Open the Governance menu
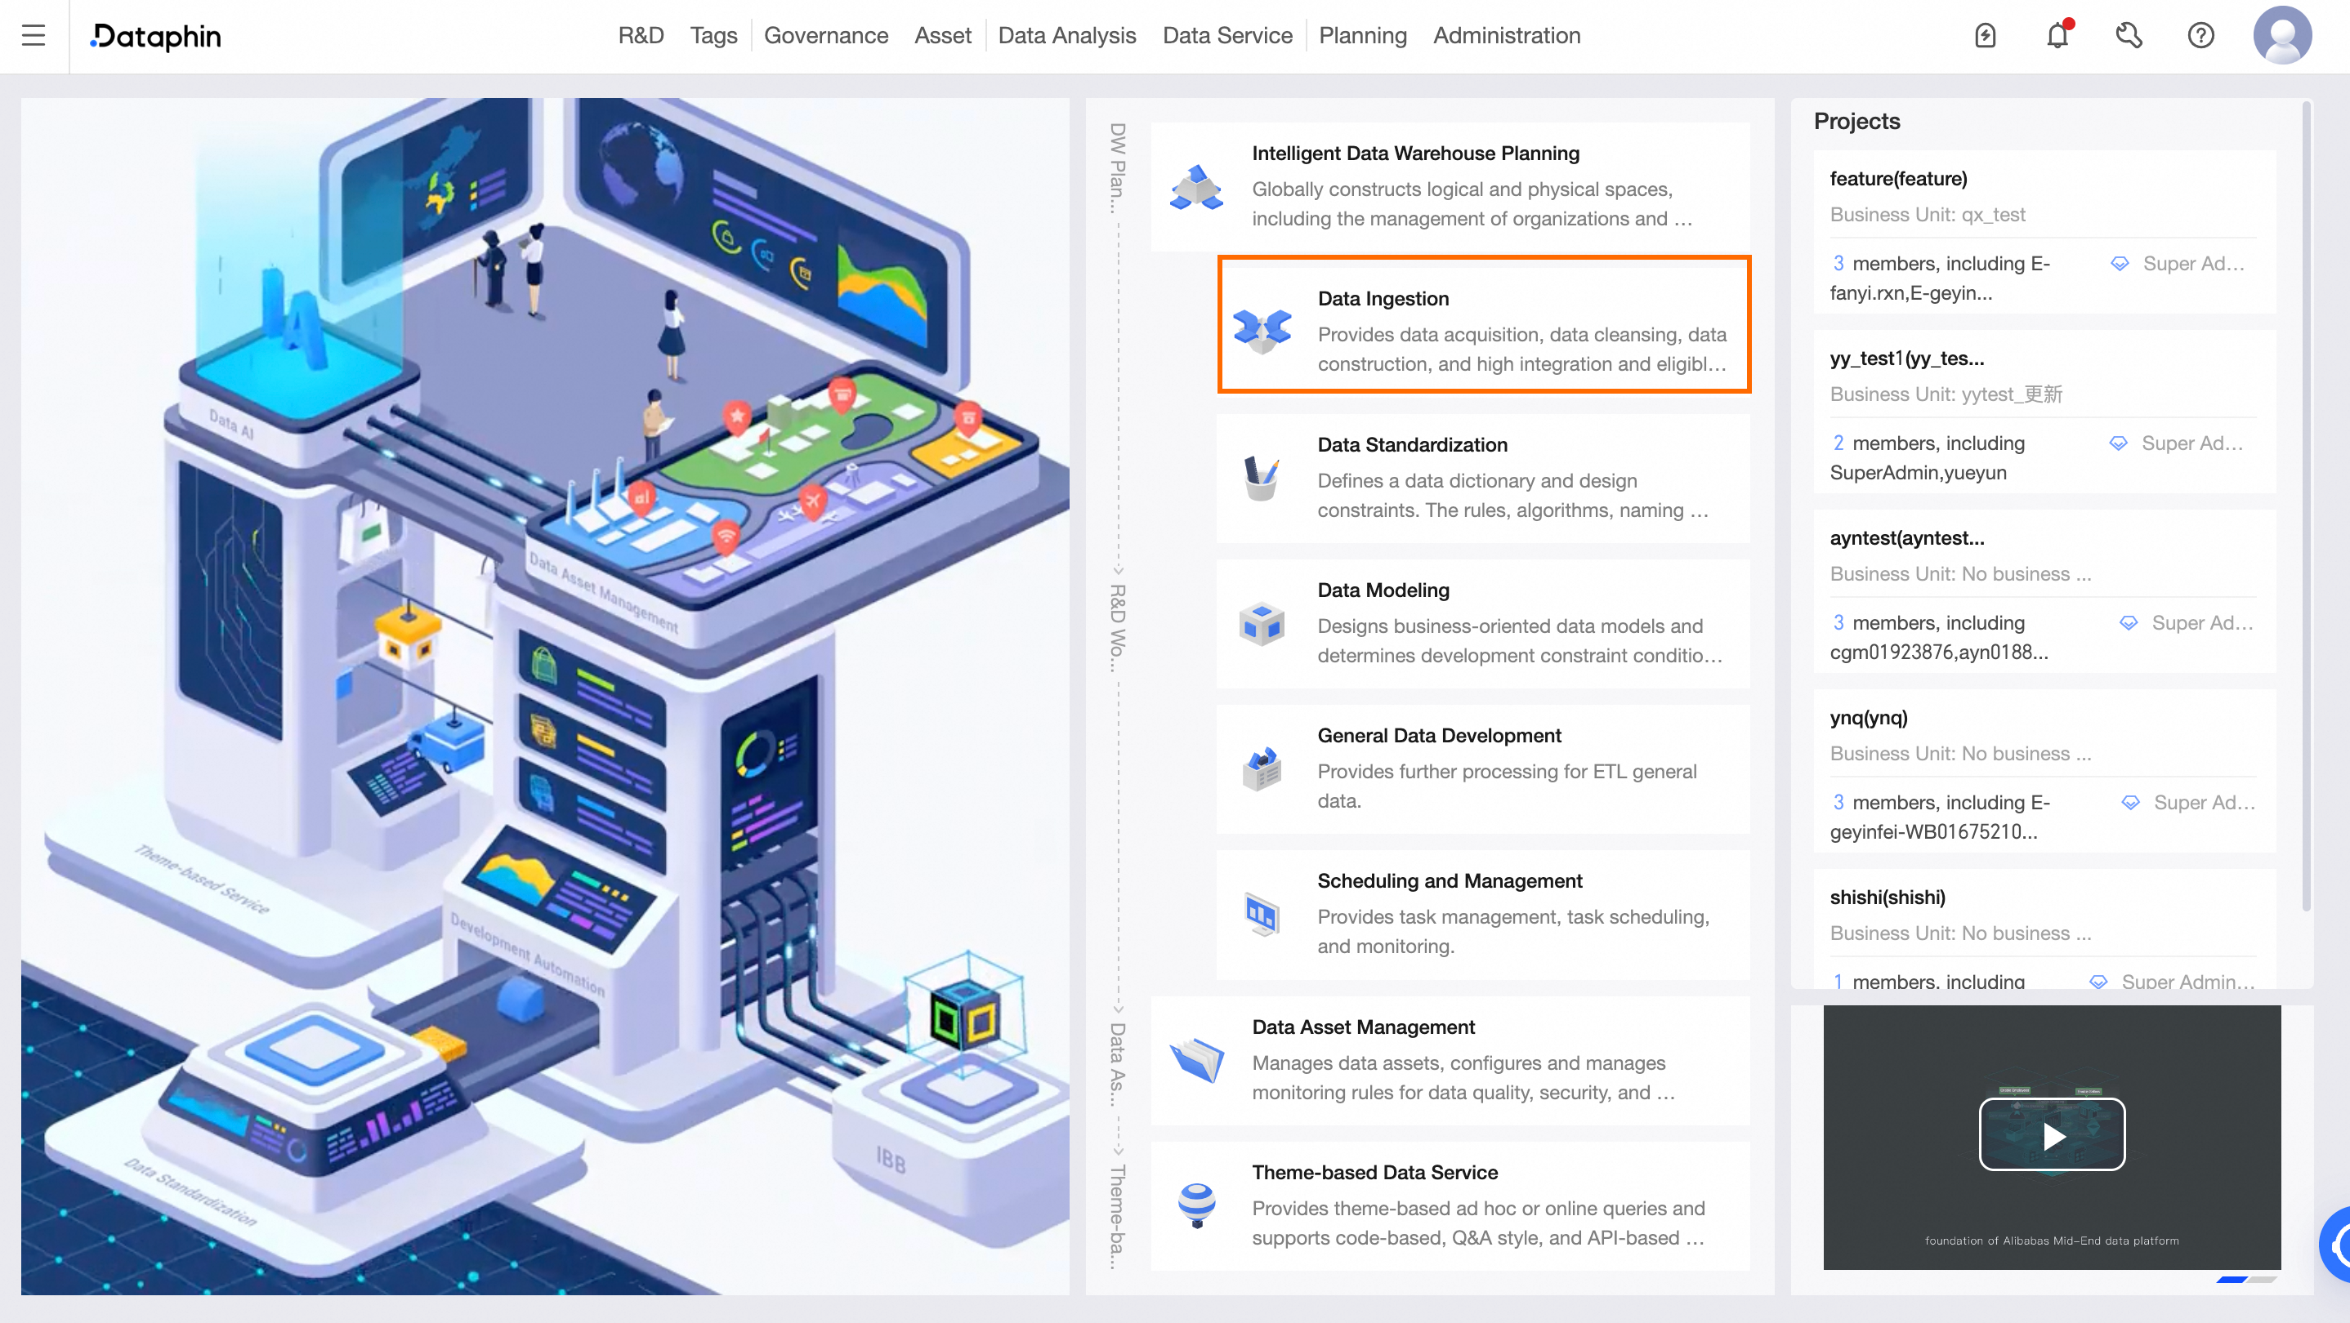The width and height of the screenshot is (2350, 1323). pos(825,36)
